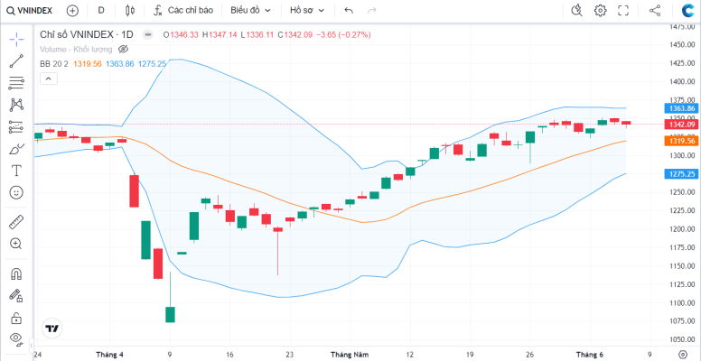
Task: Click the BB lower value 1275.25 in legend
Action: pyautogui.click(x=152, y=64)
